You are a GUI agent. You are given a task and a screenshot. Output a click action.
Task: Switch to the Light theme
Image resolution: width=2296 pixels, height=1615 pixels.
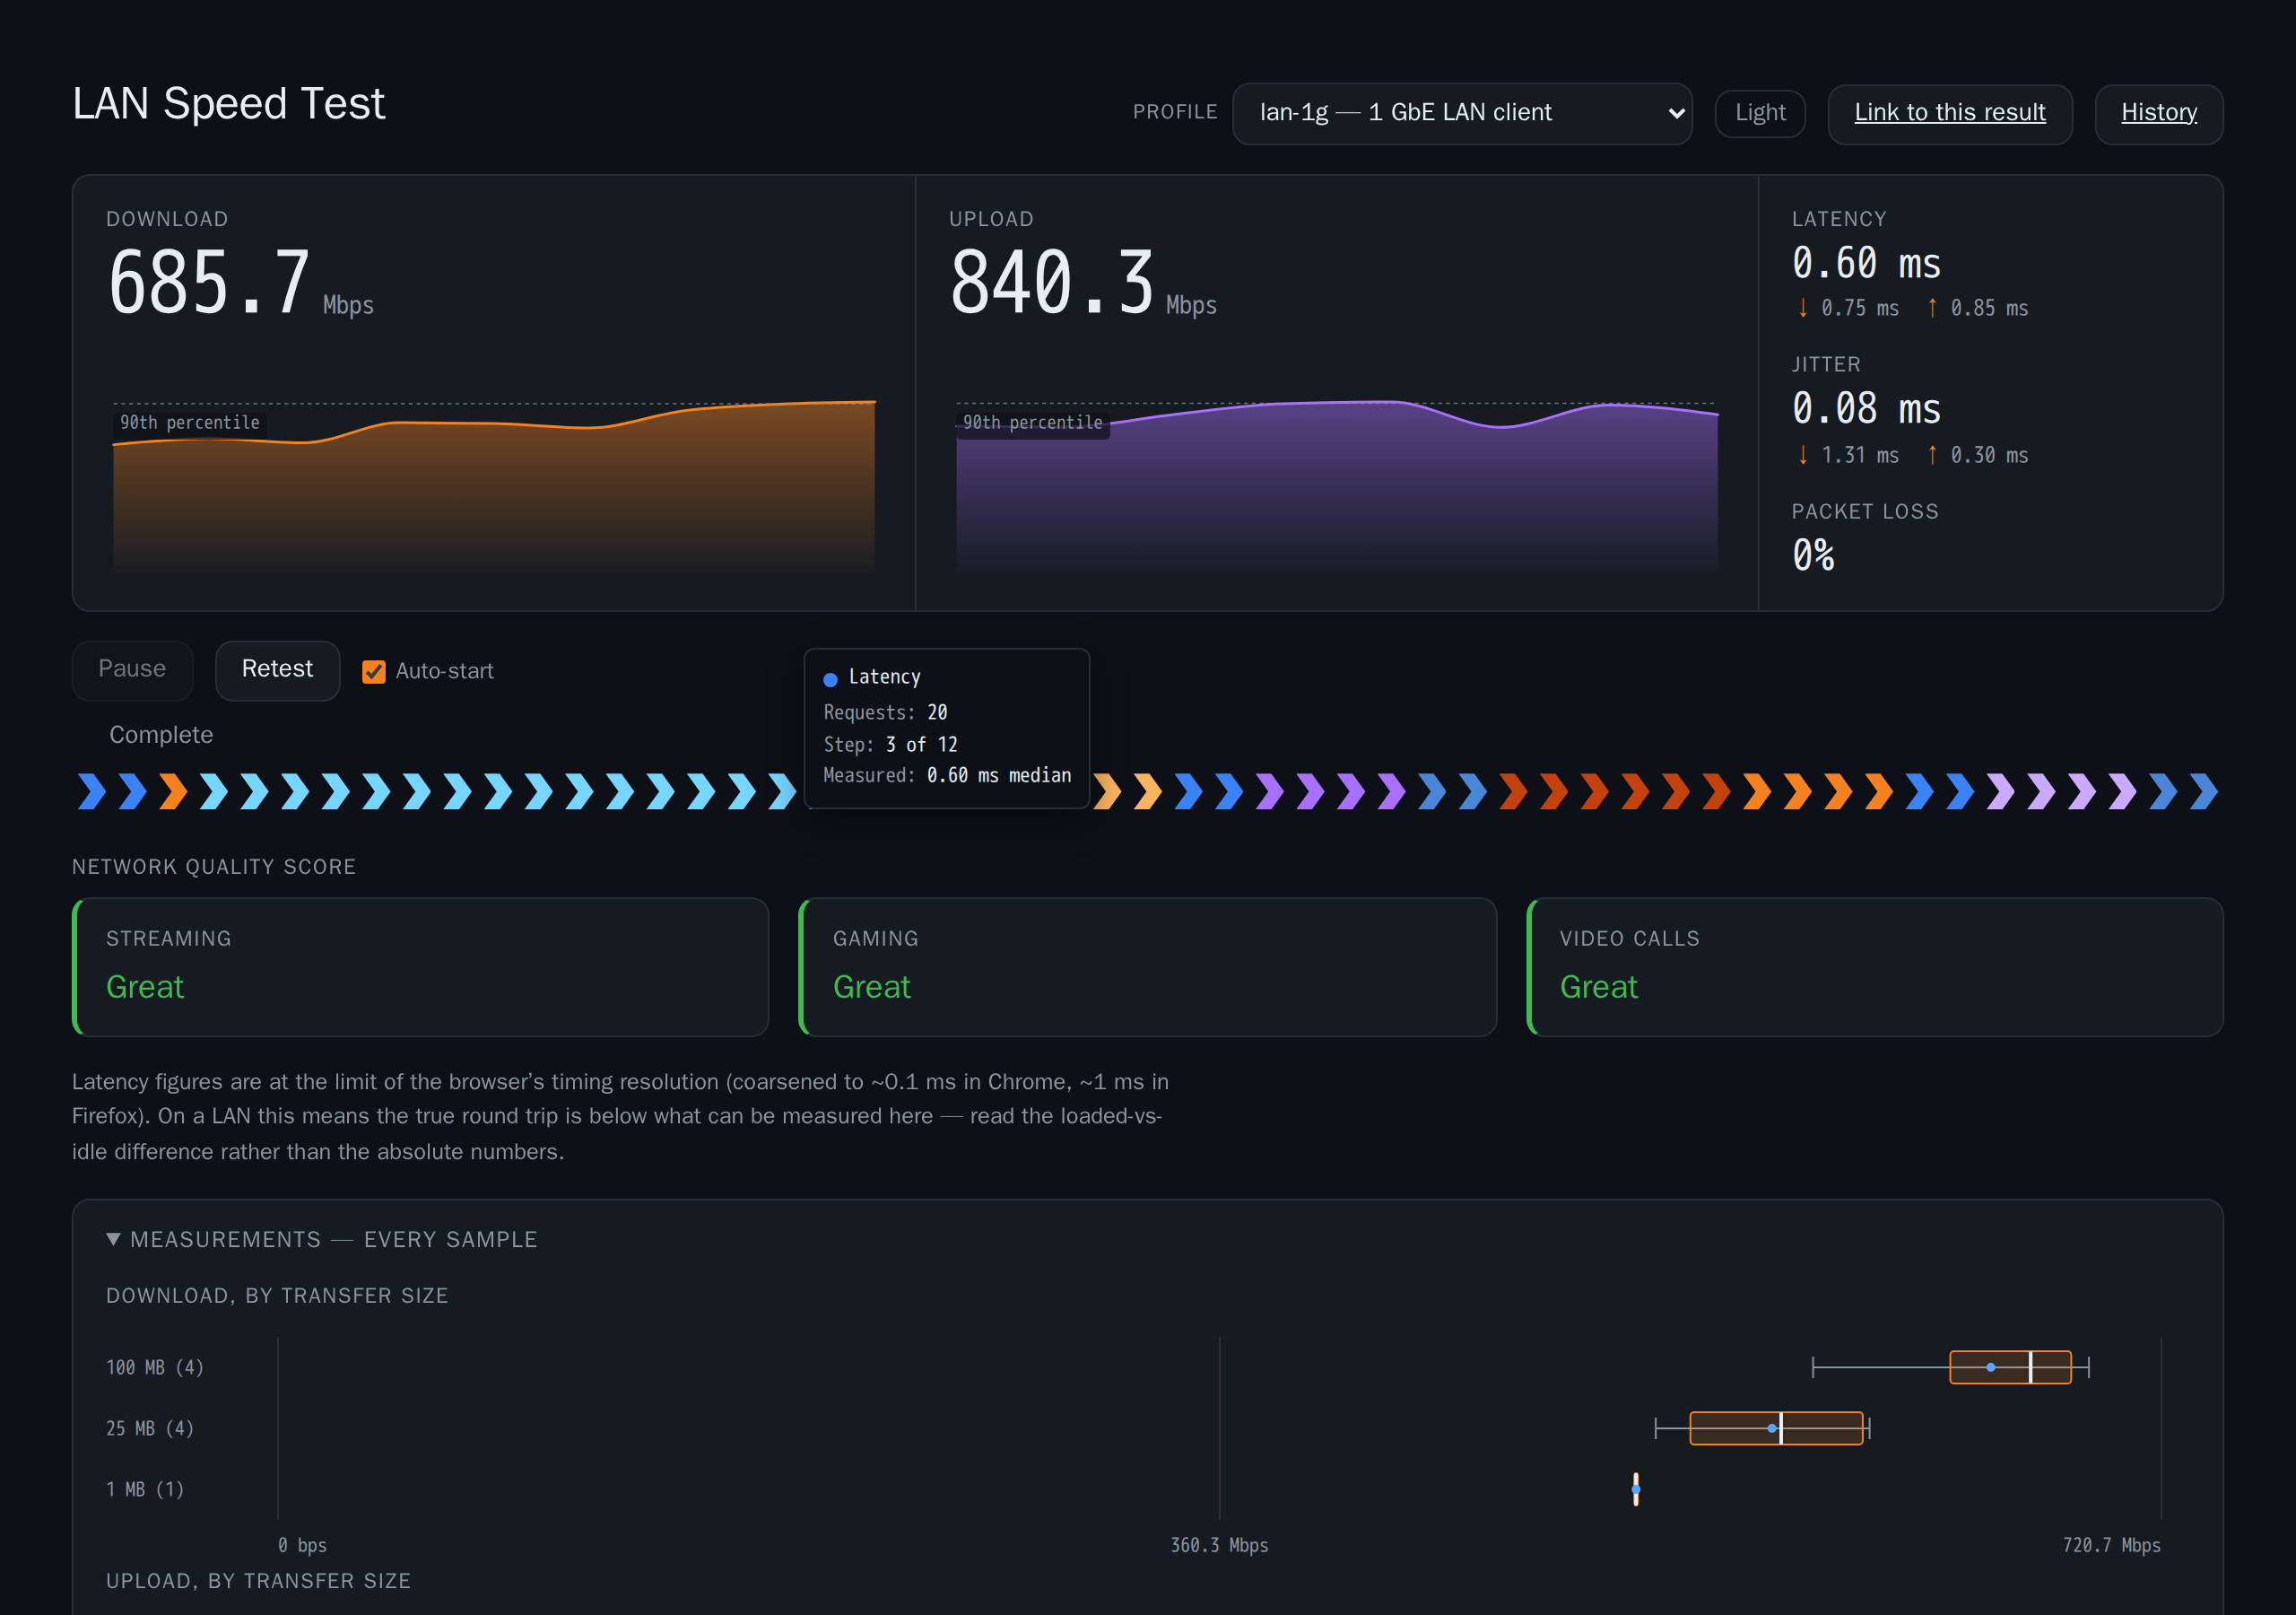pos(1760,113)
